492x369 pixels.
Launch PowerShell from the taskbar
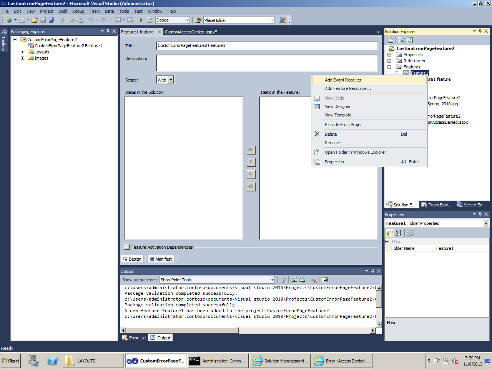click(x=53, y=361)
